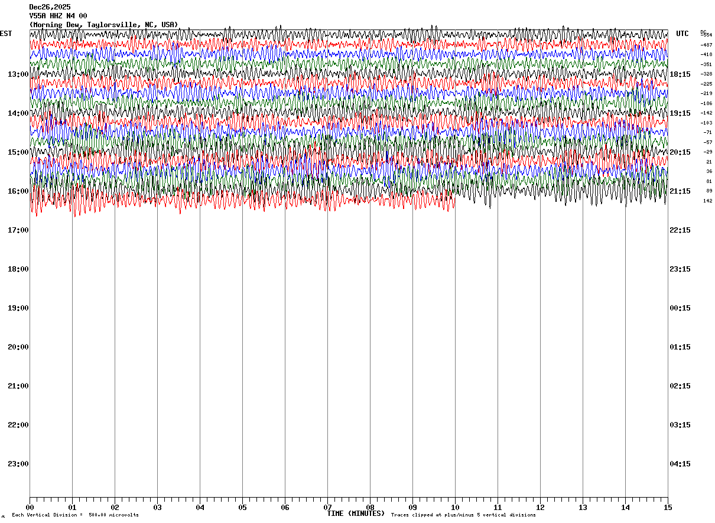
Task: Click minute 09 on the time axis
Action: (x=412, y=507)
